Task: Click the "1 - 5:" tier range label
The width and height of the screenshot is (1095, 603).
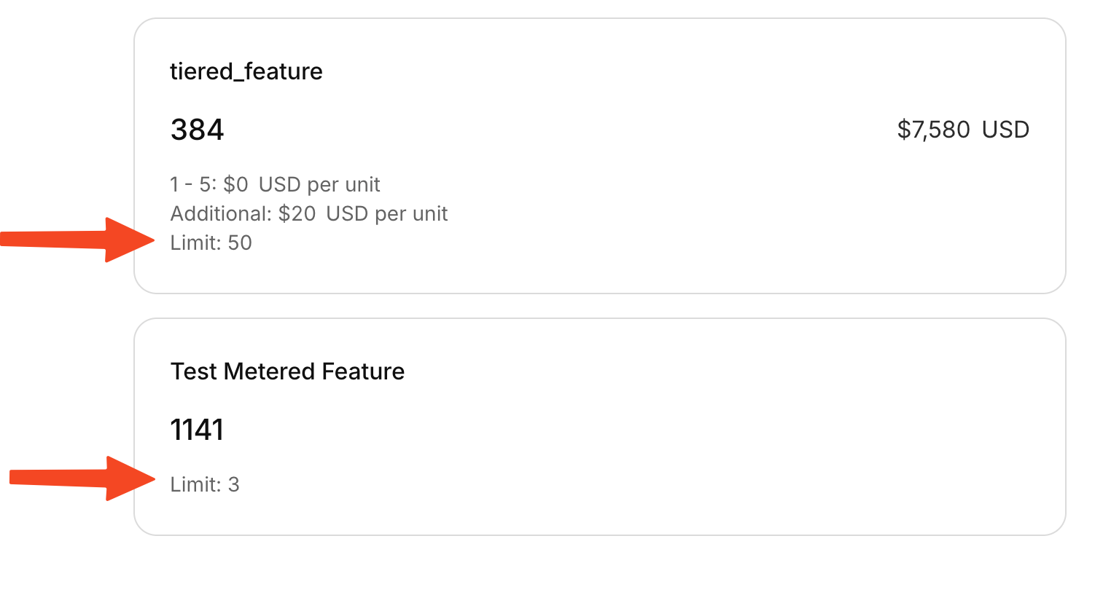Action: (193, 185)
